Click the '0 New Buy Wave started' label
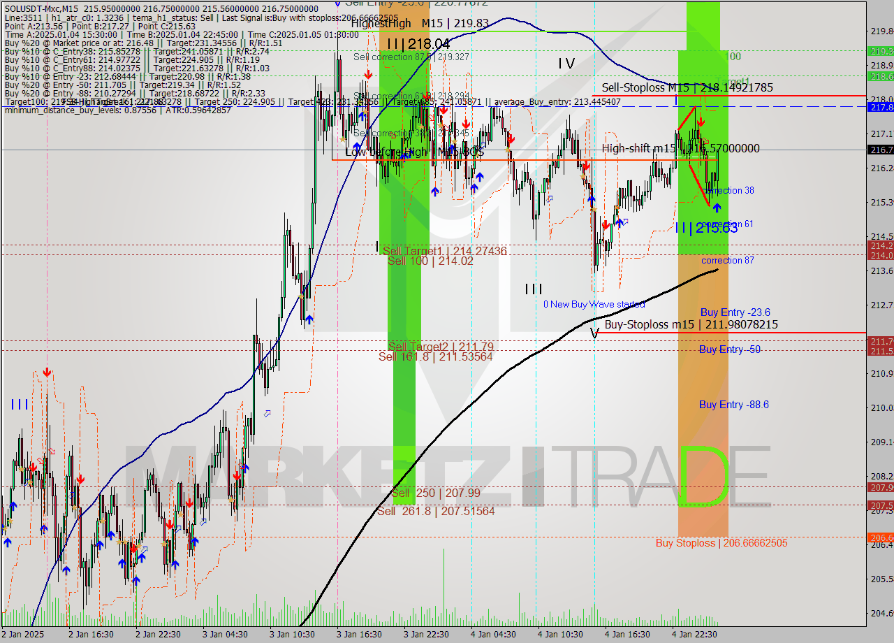The image size is (894, 643). pos(594,304)
